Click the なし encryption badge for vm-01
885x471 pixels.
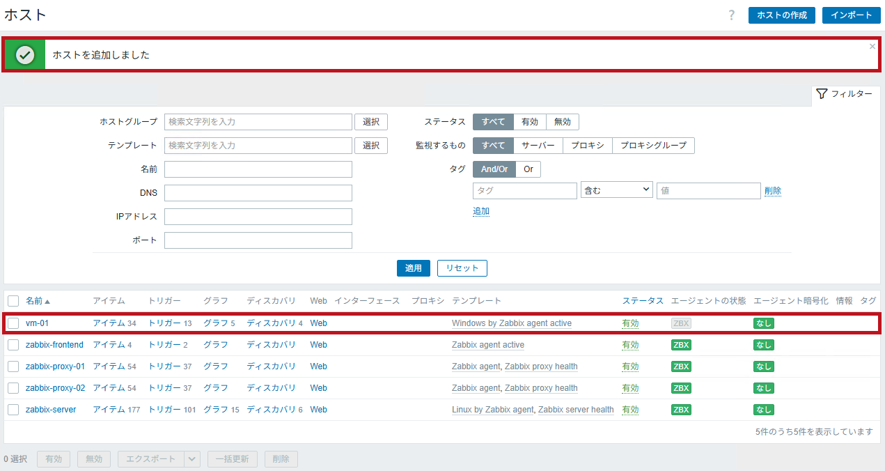pyautogui.click(x=764, y=323)
